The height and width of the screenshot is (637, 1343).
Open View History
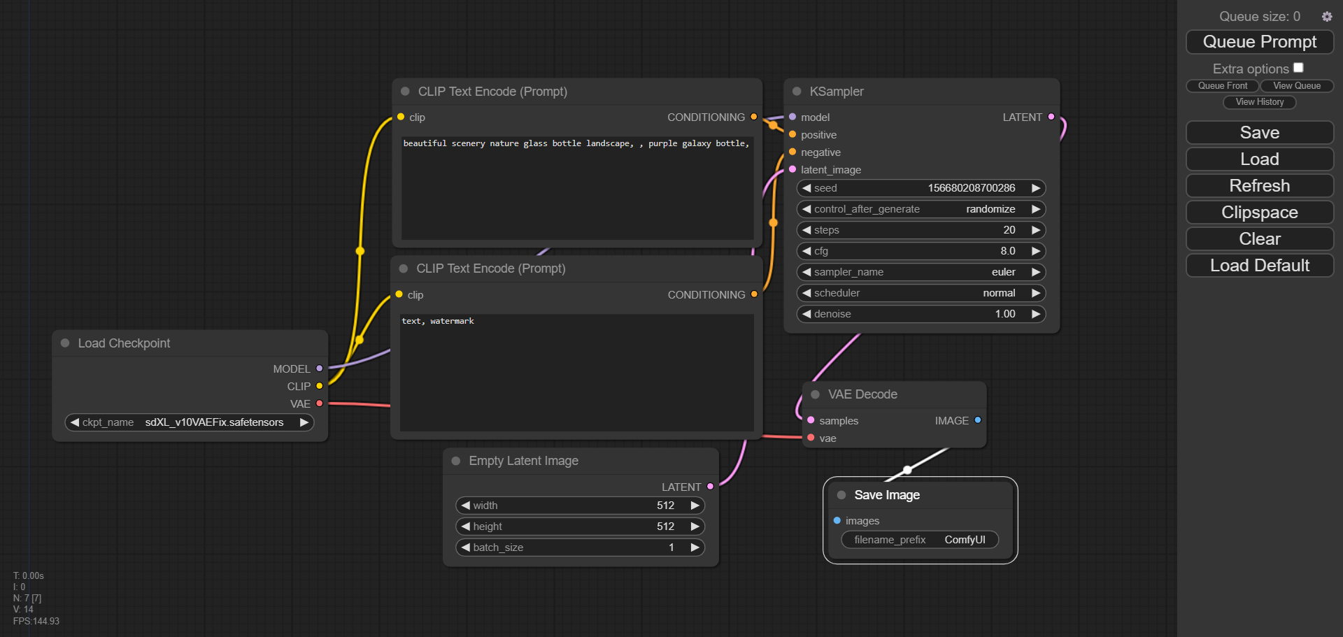coord(1260,102)
